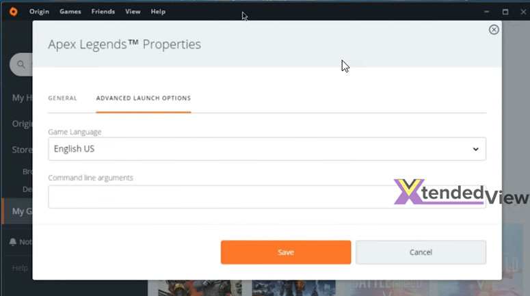Viewport: 530px width, 296px height.
Task: Select the Advanced Launch Options tab
Action: tap(144, 98)
